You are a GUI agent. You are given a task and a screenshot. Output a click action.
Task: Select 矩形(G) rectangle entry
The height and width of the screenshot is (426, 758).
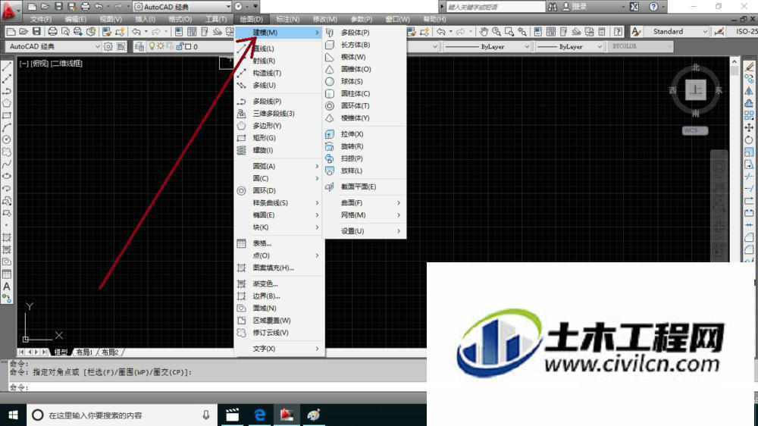point(279,138)
